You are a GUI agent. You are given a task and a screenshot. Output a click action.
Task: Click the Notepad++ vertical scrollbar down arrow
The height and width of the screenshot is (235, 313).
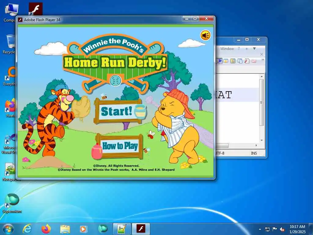point(262,140)
